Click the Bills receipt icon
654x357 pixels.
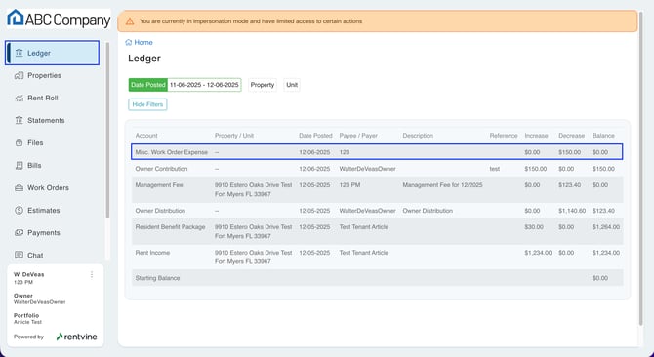point(19,166)
